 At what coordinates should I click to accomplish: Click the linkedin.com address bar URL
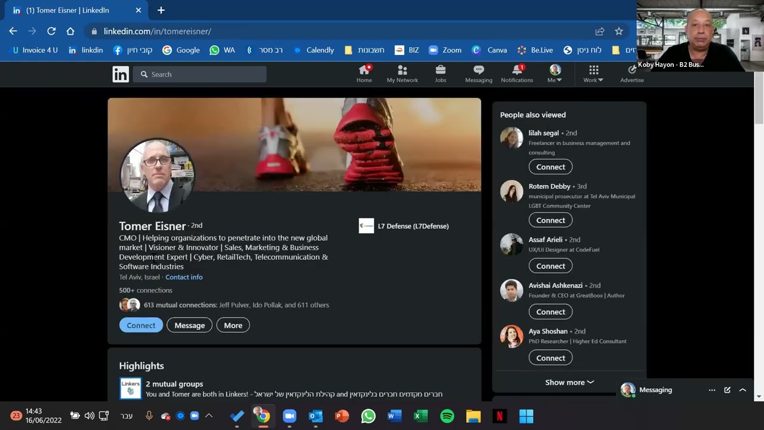158,31
